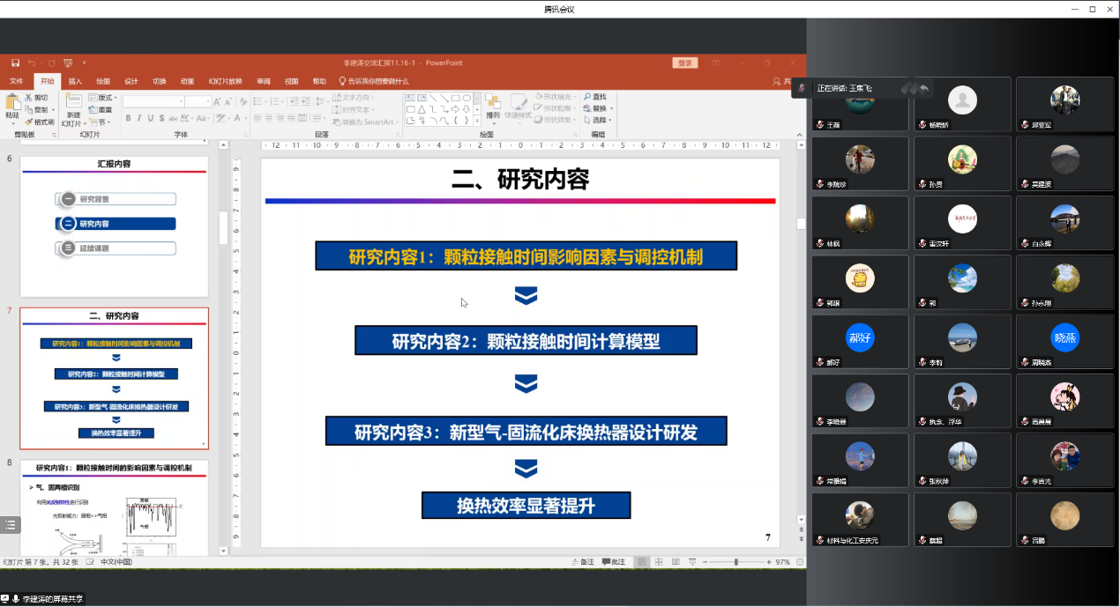Click the Sign in (登录) button
This screenshot has width=1120, height=607.
[684, 63]
